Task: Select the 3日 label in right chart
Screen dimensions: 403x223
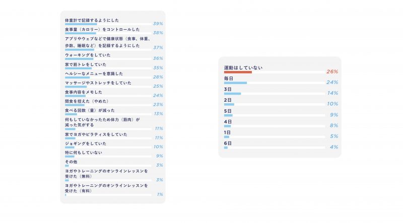Action: [228, 90]
